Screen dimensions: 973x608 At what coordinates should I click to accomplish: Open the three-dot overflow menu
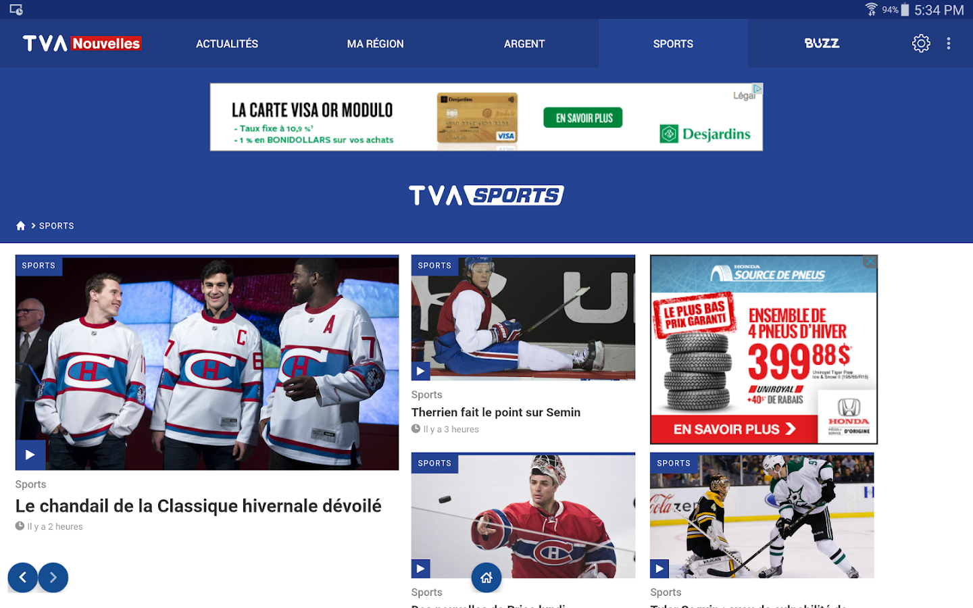tap(949, 43)
